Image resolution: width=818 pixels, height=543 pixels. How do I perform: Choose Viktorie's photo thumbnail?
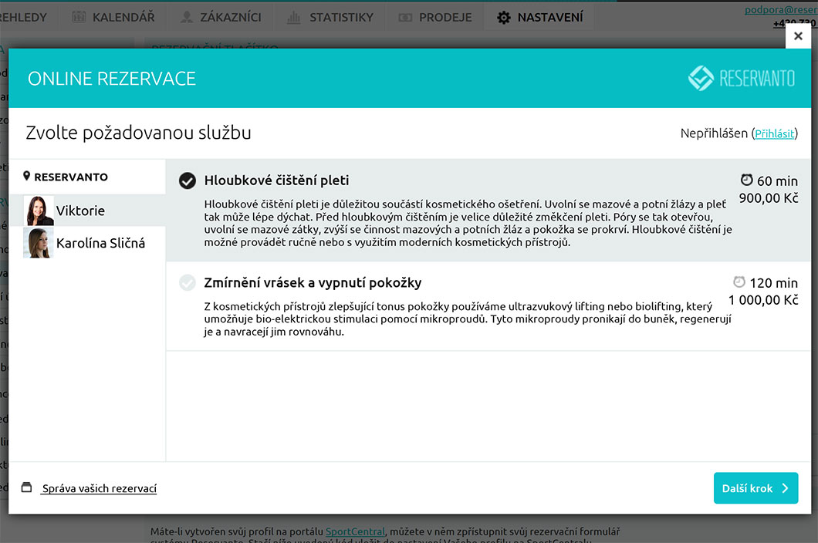[39, 211]
